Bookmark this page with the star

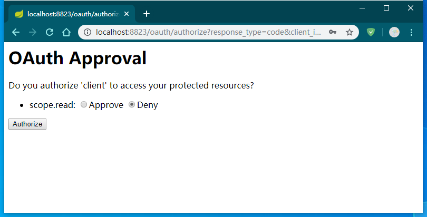coord(349,32)
